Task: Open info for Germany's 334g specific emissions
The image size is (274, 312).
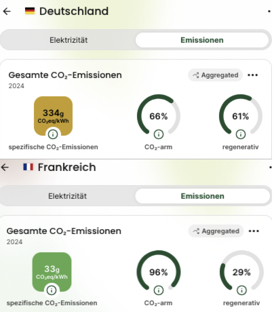Action: coord(53,134)
